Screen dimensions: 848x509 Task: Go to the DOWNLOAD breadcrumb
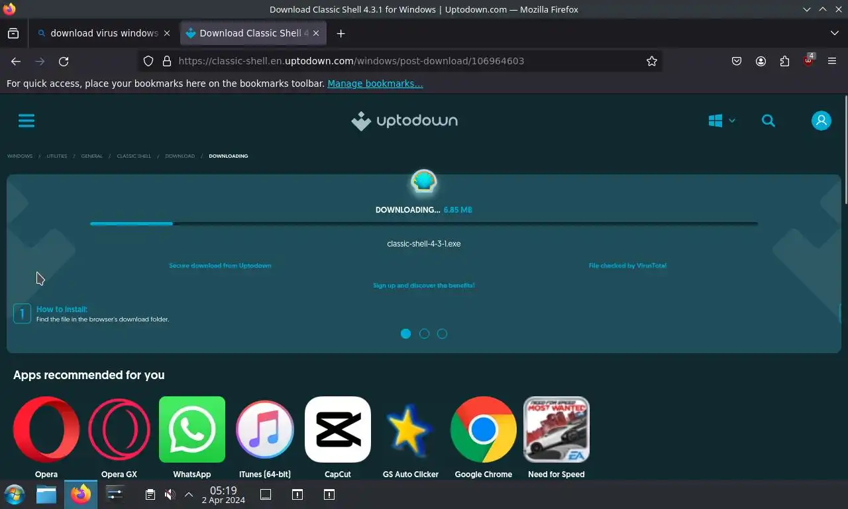[180, 156]
